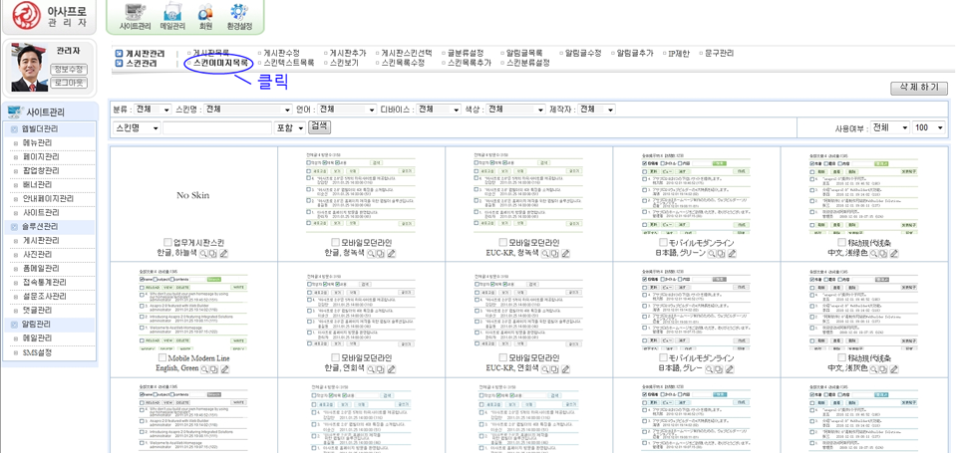Select the first モバイルモダンライン checkbox
The width and height of the screenshot is (957, 453).
tap(664, 243)
